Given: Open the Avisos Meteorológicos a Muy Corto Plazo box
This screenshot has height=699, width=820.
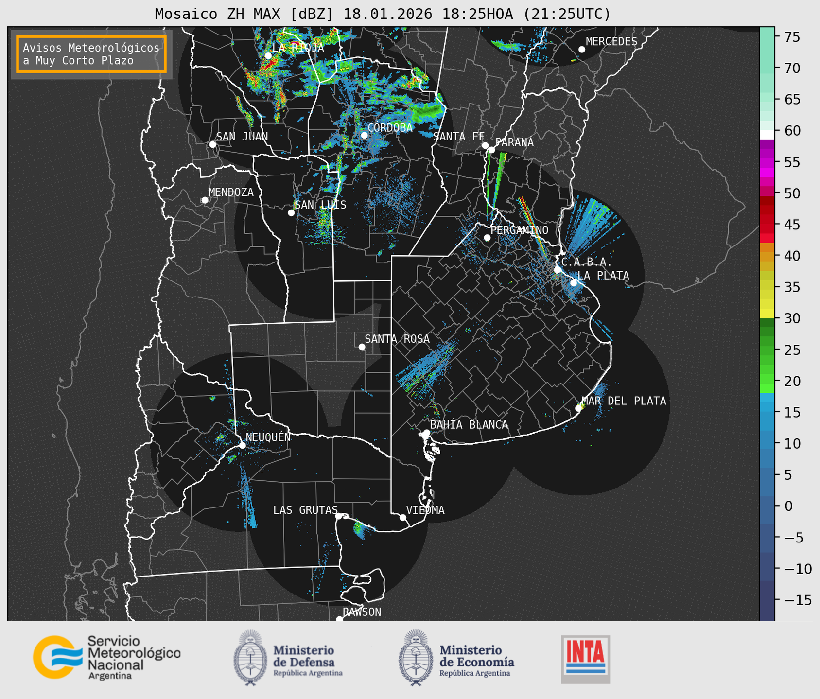Looking at the screenshot, I should tap(91, 54).
